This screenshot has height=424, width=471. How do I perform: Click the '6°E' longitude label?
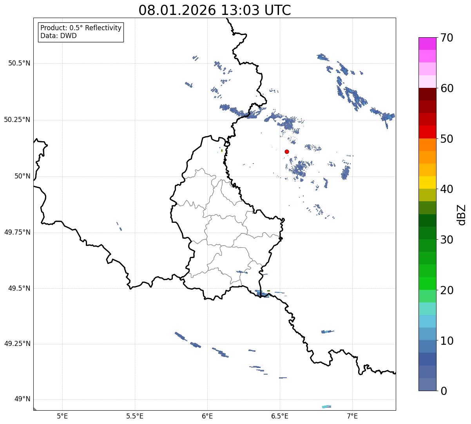pyautogui.click(x=207, y=416)
